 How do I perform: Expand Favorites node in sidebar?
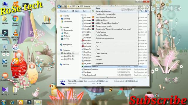point(66,16)
